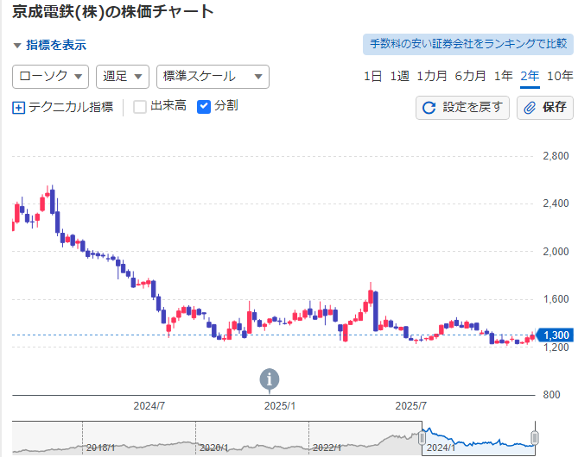Open 手数料の安い証券会社をランキングで比較 link
Image resolution: width=578 pixels, height=457 pixels.
(x=468, y=44)
